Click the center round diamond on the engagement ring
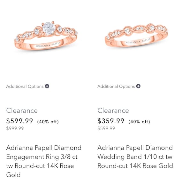Image resolution: width=182 pixels, height=182 pixels. (49, 28)
